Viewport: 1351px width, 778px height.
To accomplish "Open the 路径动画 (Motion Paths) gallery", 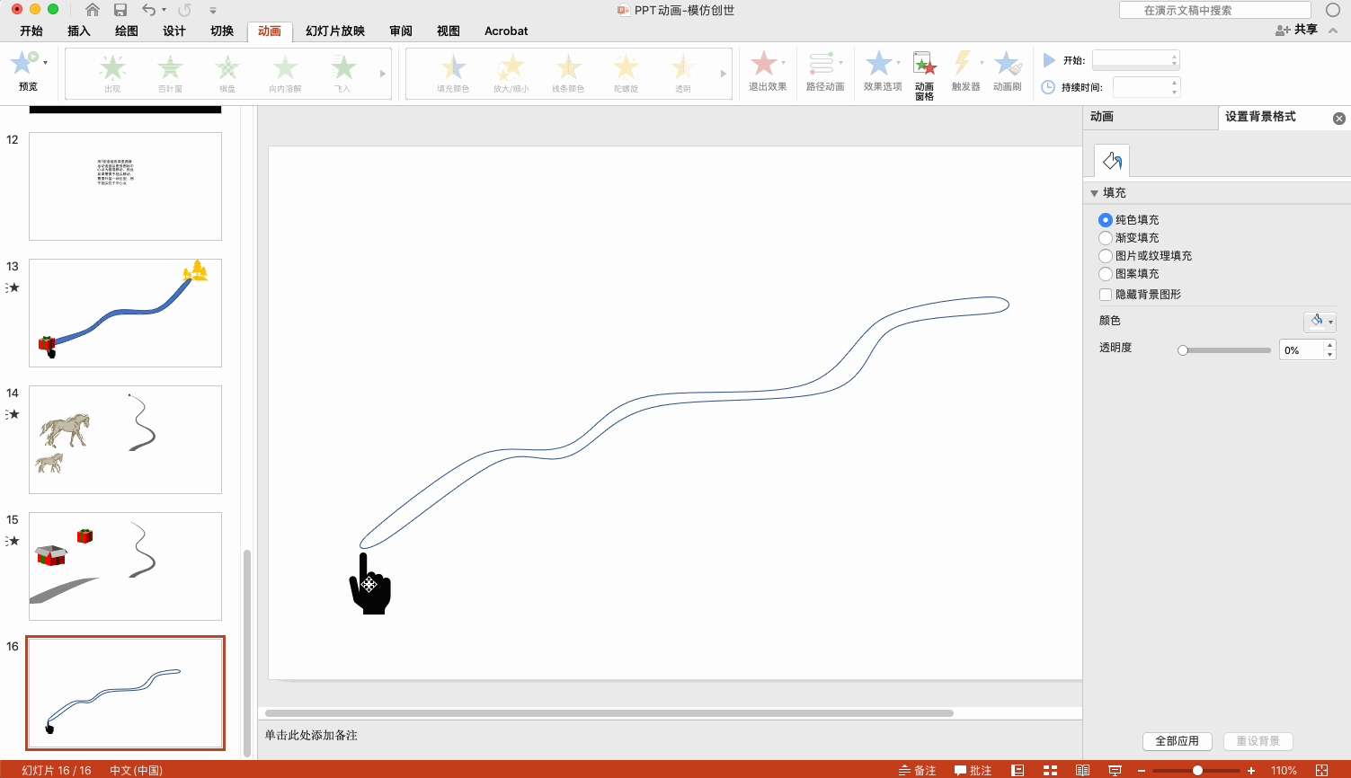I will (x=825, y=71).
